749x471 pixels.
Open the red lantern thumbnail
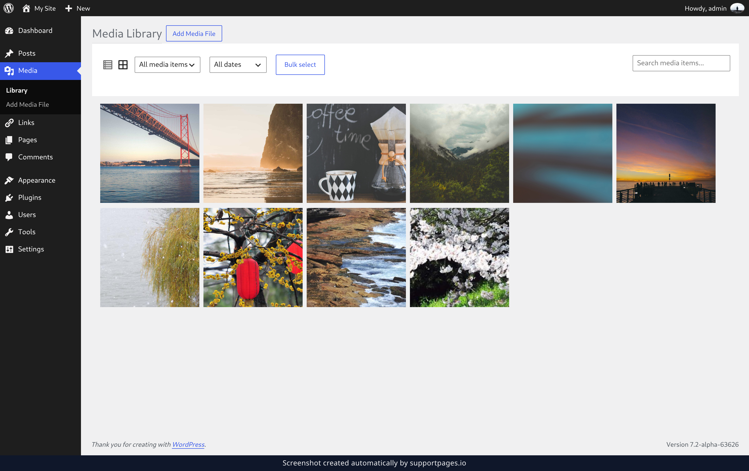(x=253, y=258)
